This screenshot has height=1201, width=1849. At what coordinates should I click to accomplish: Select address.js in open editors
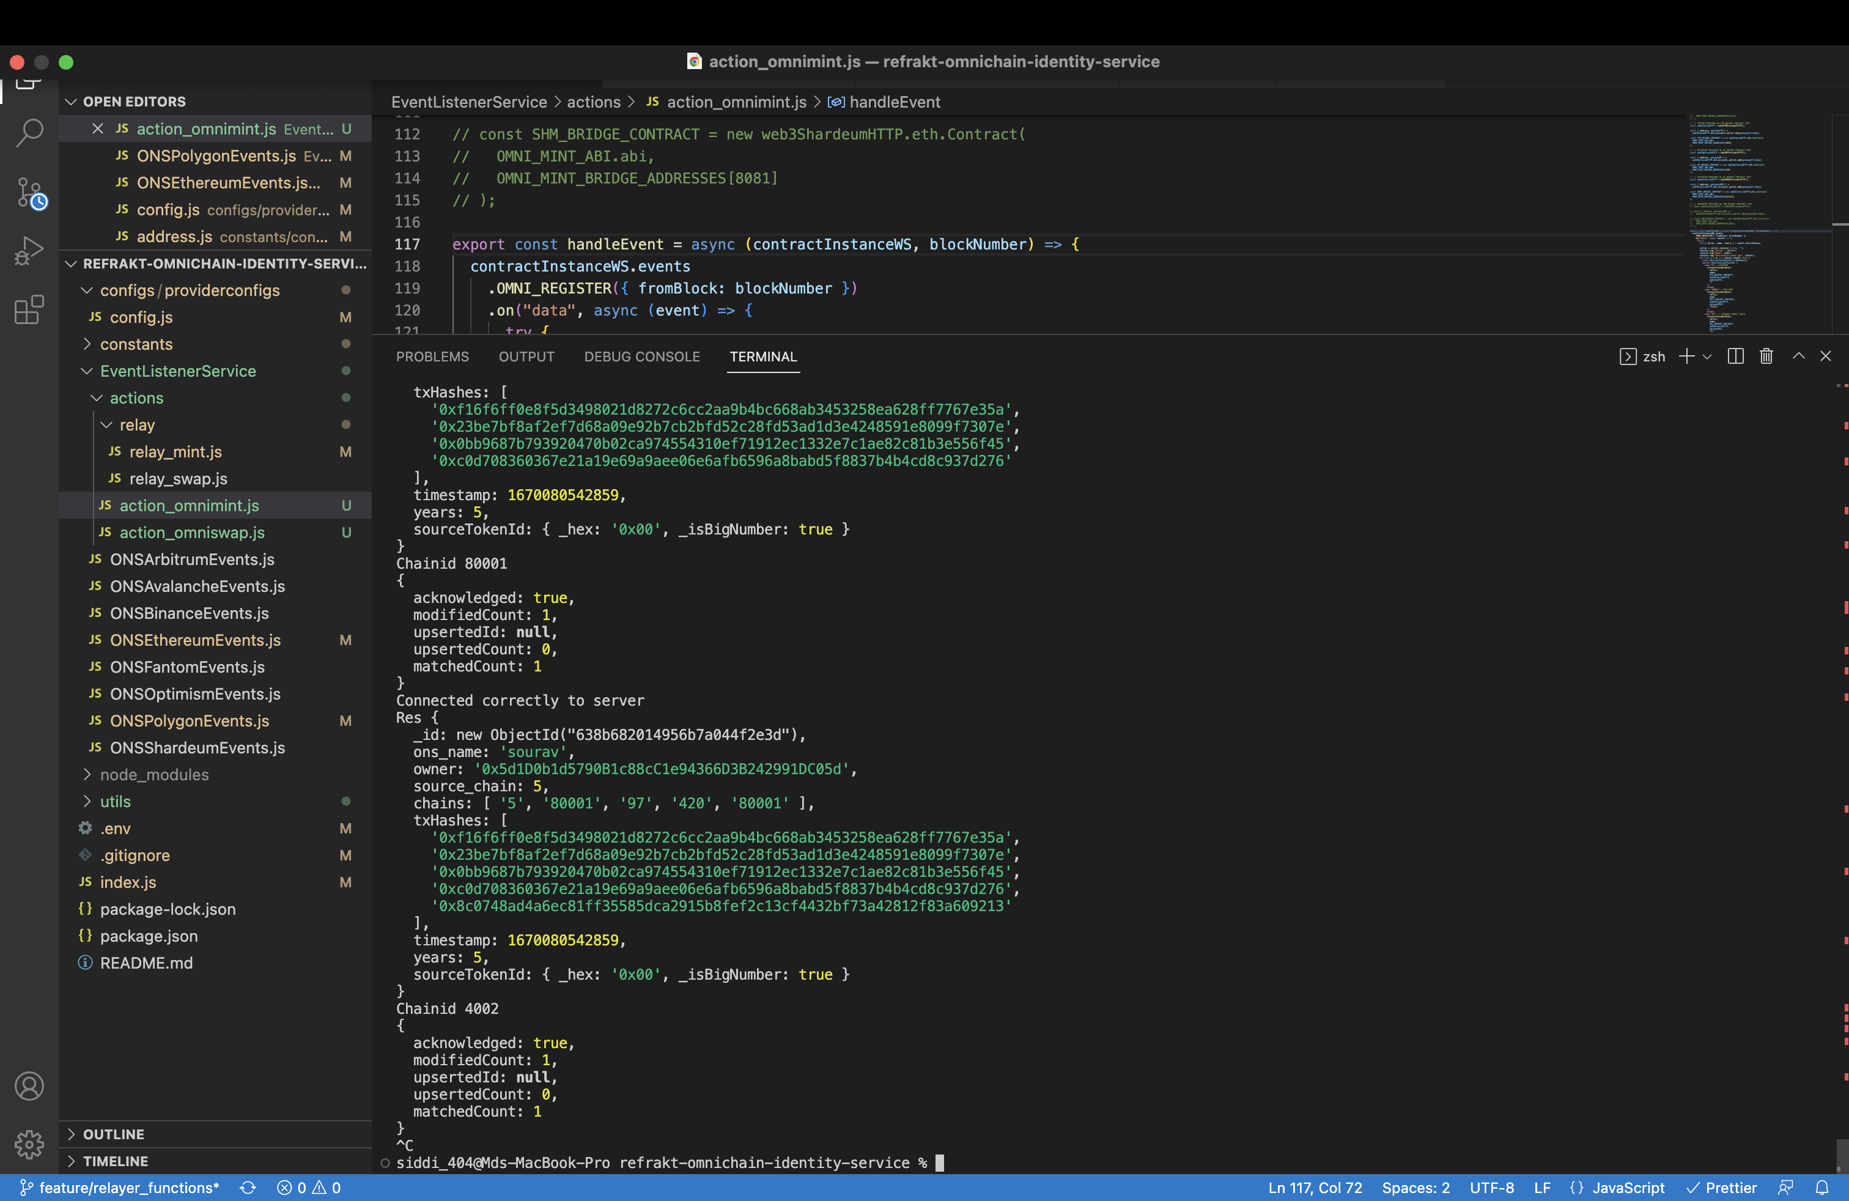point(215,237)
